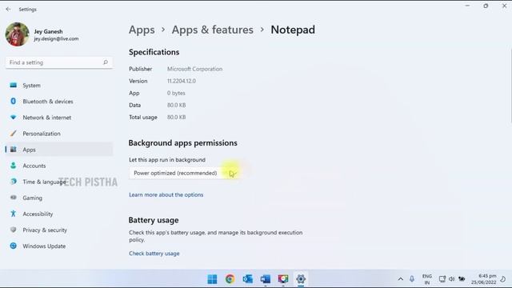Open Accessibility settings
512x288 pixels.
point(59,214)
